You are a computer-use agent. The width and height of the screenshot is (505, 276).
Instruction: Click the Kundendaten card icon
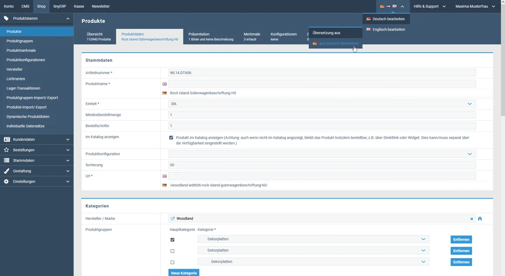point(6,140)
